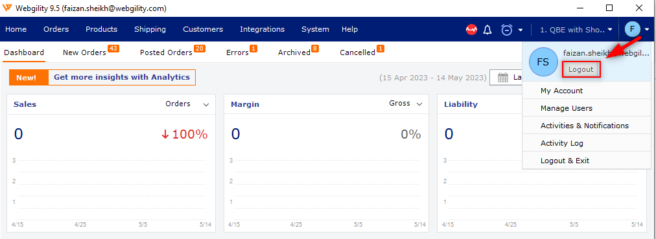Open 'Activities & Notifications' menu entry
The height and width of the screenshot is (239, 656).
click(585, 126)
